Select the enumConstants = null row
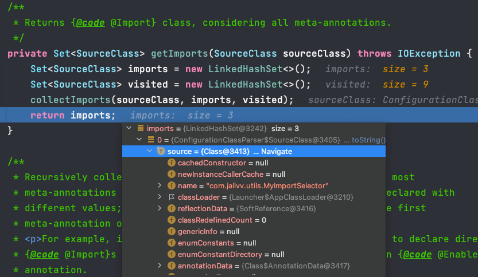Image resolution: width=478 pixels, height=277 pixels. [254, 243]
